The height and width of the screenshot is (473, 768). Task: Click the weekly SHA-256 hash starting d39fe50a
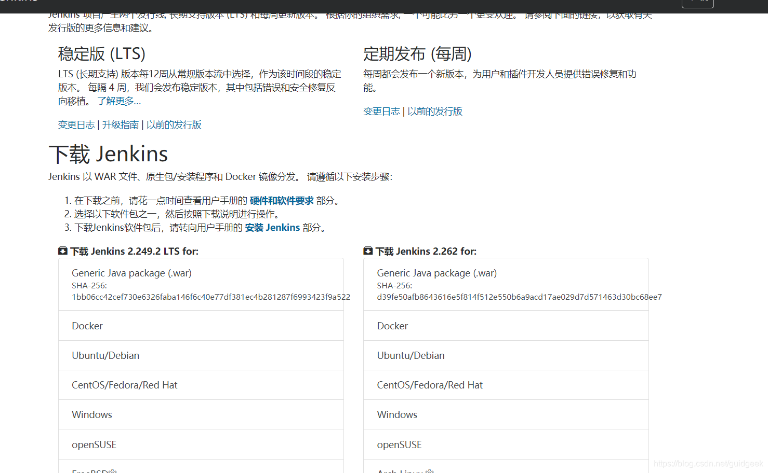[x=519, y=297]
